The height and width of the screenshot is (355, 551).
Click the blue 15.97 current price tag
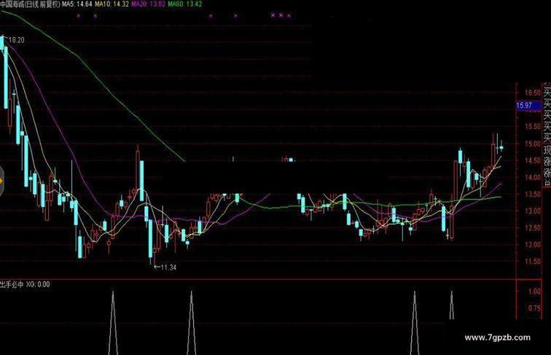528,106
